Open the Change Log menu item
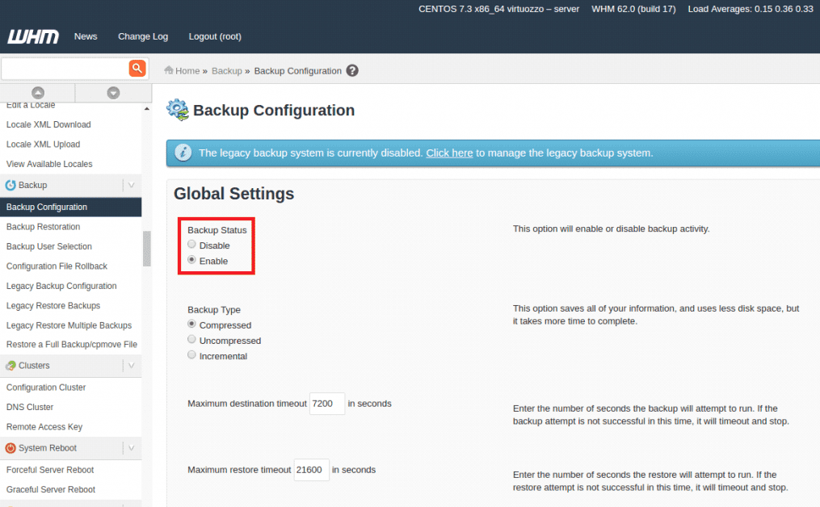The width and height of the screenshot is (820, 507). 143,36
